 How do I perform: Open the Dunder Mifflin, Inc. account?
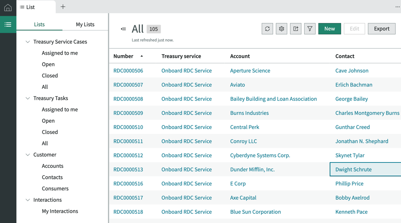coord(252,170)
